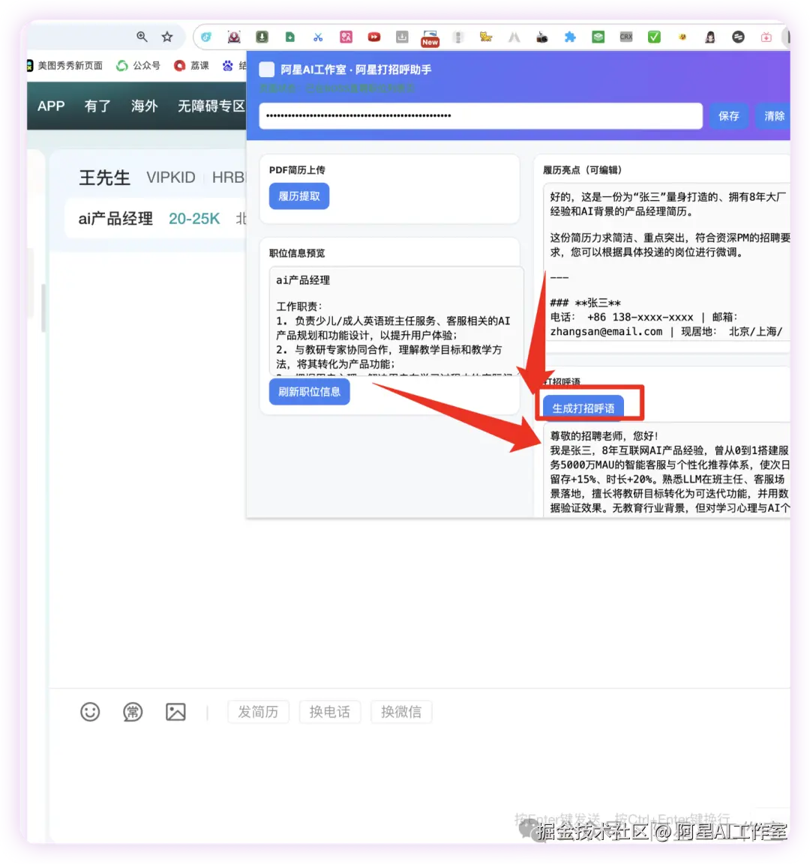This screenshot has width=810, height=864.
Task: Click the red YouTube extension icon
Action: [374, 36]
